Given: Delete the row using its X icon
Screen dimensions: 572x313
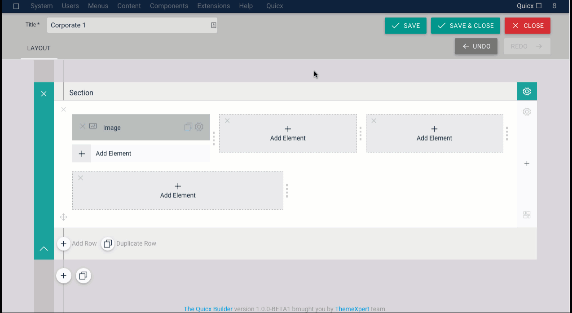Looking at the screenshot, I should [63, 109].
